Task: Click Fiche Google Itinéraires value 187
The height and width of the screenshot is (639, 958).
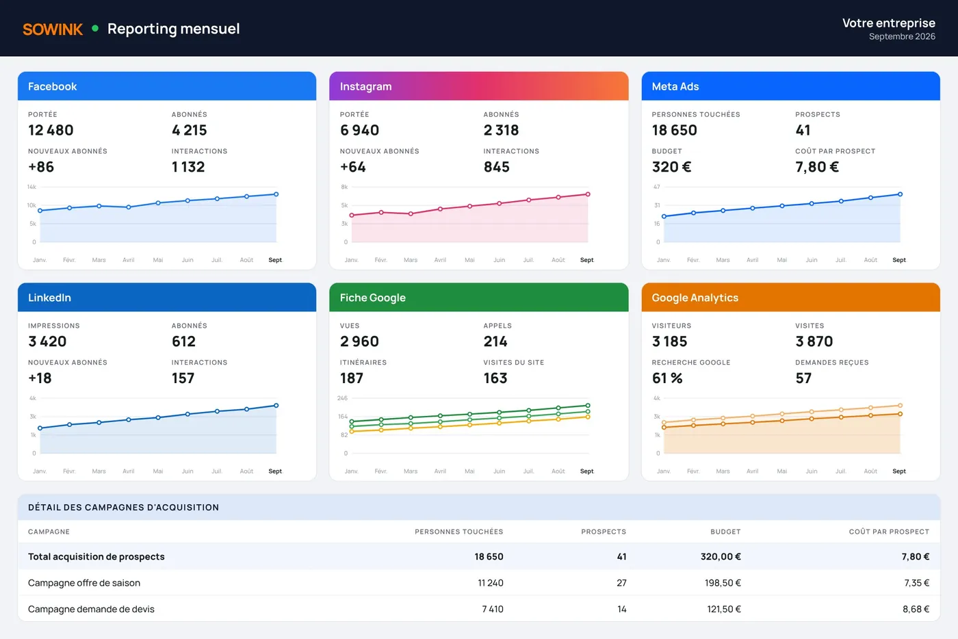Action: pyautogui.click(x=352, y=378)
